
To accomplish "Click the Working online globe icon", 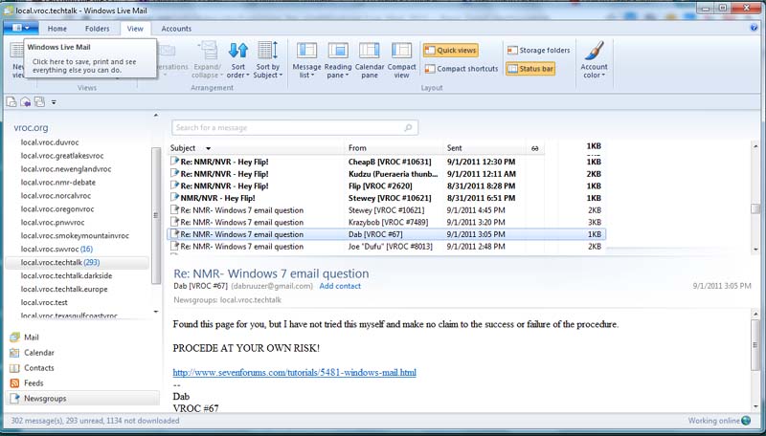I will tap(746, 421).
